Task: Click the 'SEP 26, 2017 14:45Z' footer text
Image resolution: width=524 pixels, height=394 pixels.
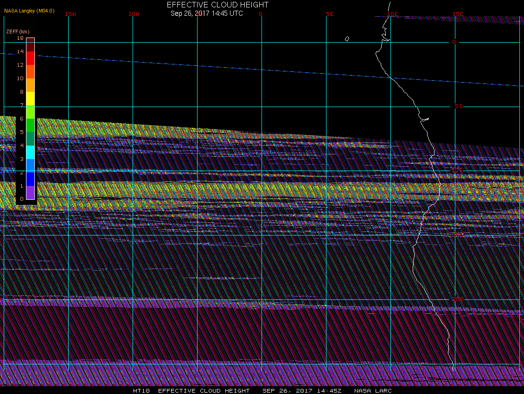Action: pos(302,391)
